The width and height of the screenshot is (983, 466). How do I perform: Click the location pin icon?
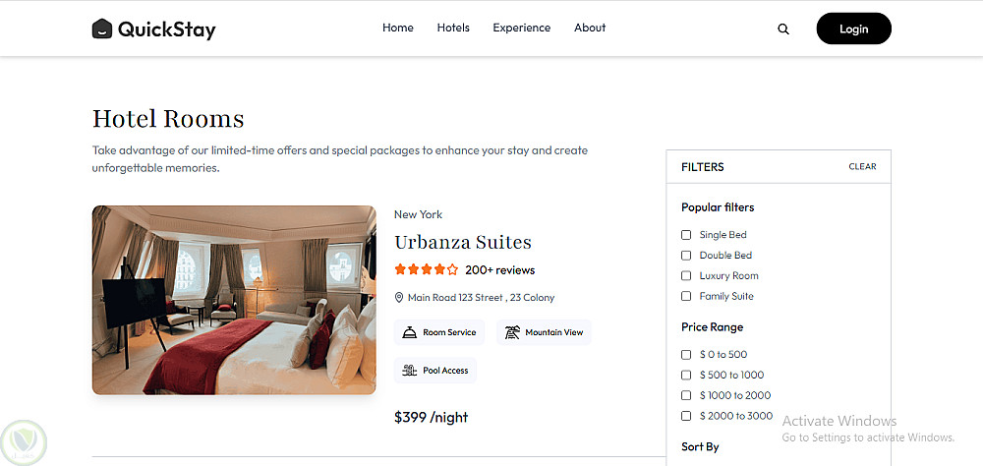399,298
